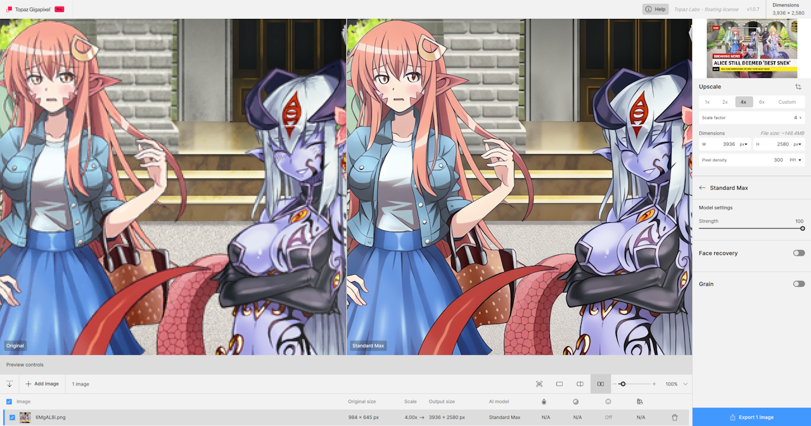The height and width of the screenshot is (426, 811).
Task: Click the droplet column header icon
Action: tap(544, 401)
